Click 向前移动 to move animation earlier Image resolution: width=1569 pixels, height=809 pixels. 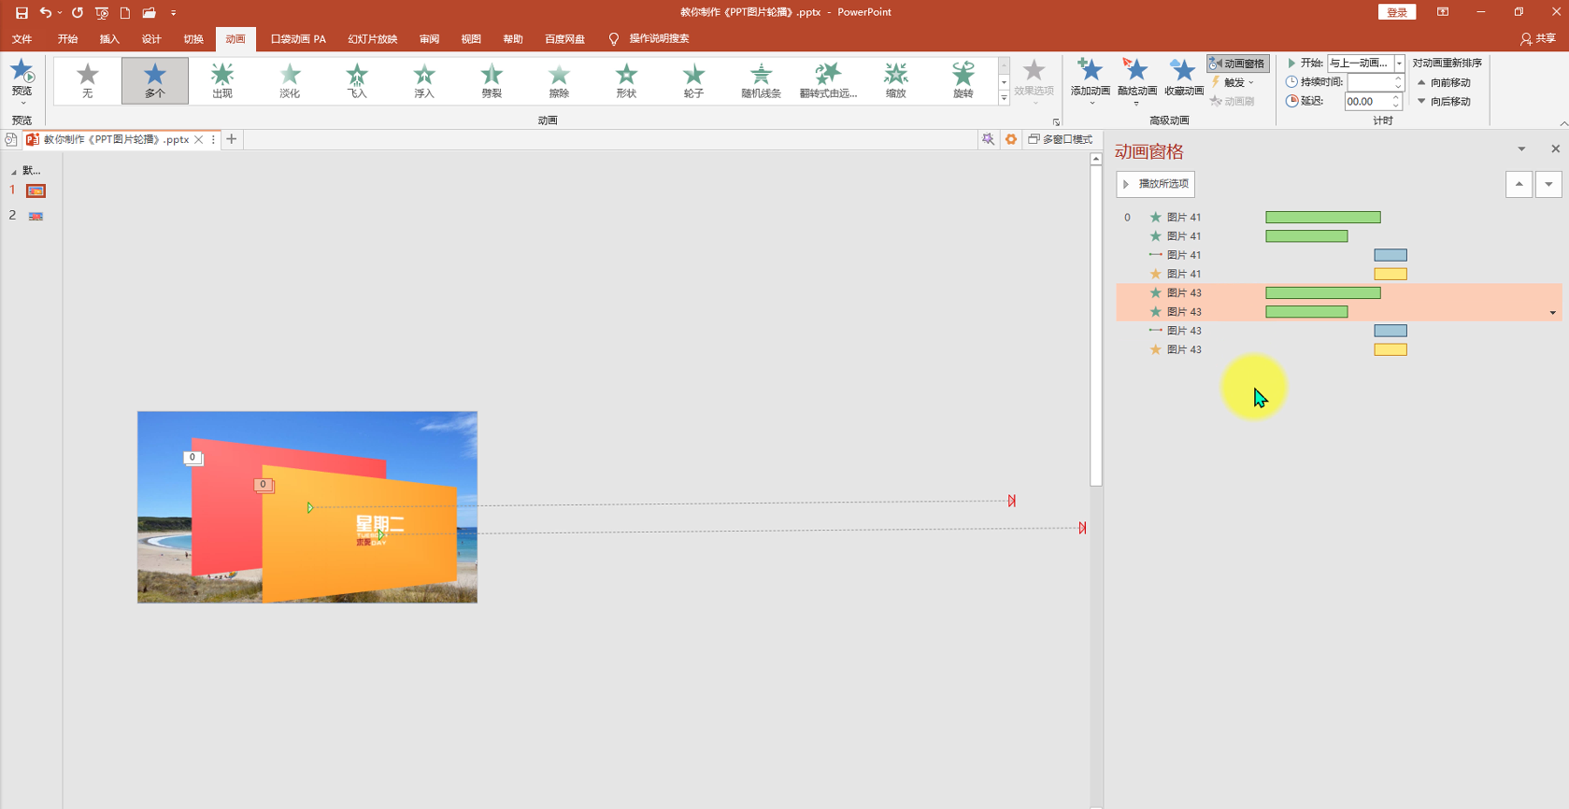click(x=1444, y=82)
